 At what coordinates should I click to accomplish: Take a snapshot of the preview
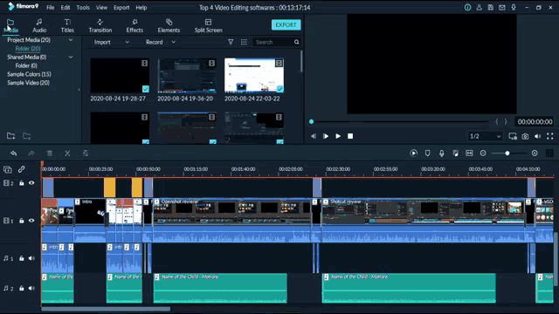point(525,136)
